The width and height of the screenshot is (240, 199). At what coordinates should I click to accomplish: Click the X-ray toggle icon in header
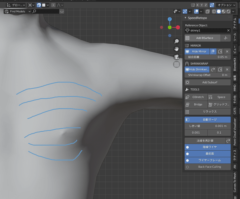208,11
